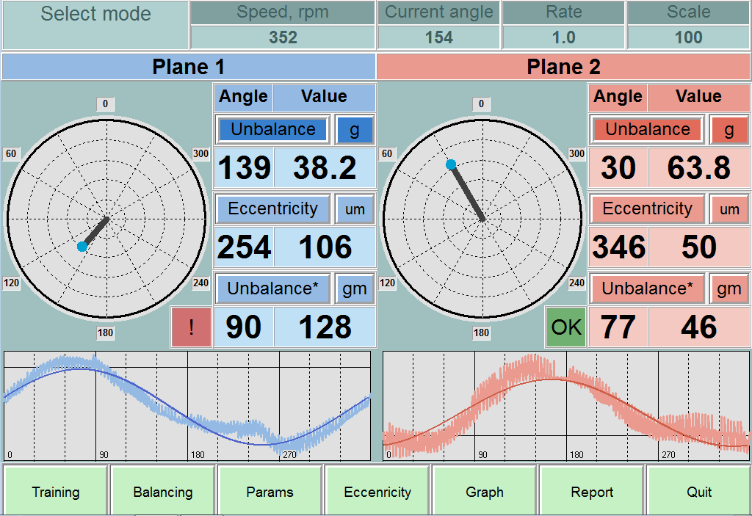Show the Graph view
Image resolution: width=752 pixels, height=516 pixels.
[x=485, y=492]
